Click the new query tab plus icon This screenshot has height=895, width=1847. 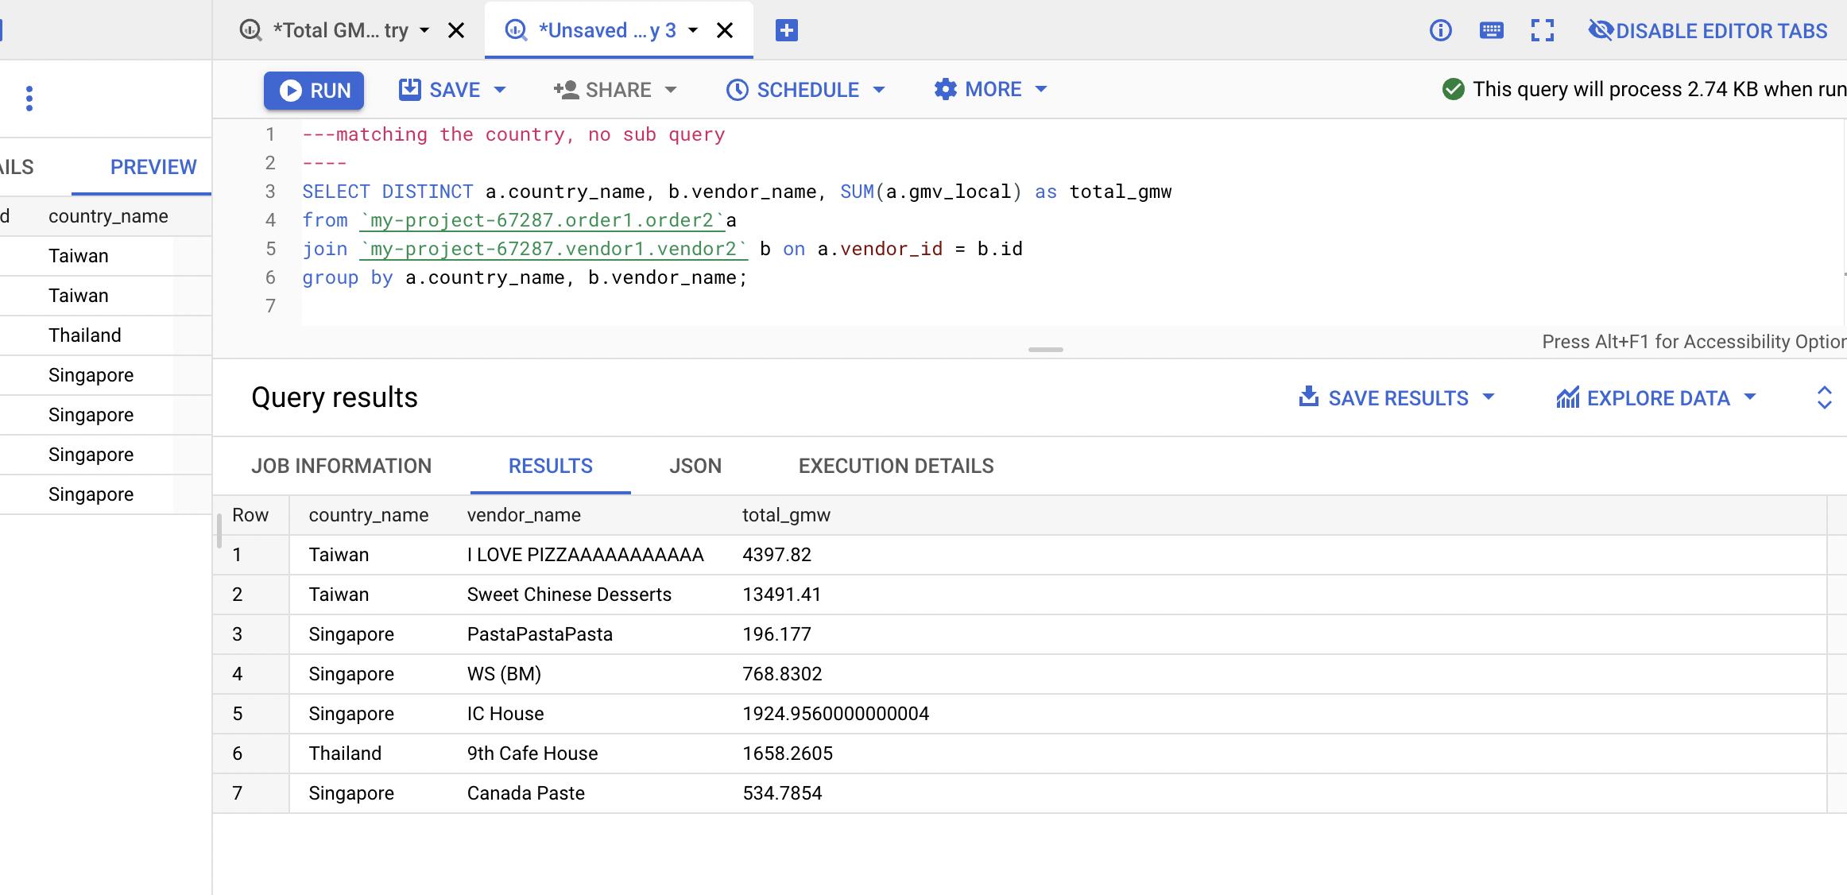click(x=786, y=31)
